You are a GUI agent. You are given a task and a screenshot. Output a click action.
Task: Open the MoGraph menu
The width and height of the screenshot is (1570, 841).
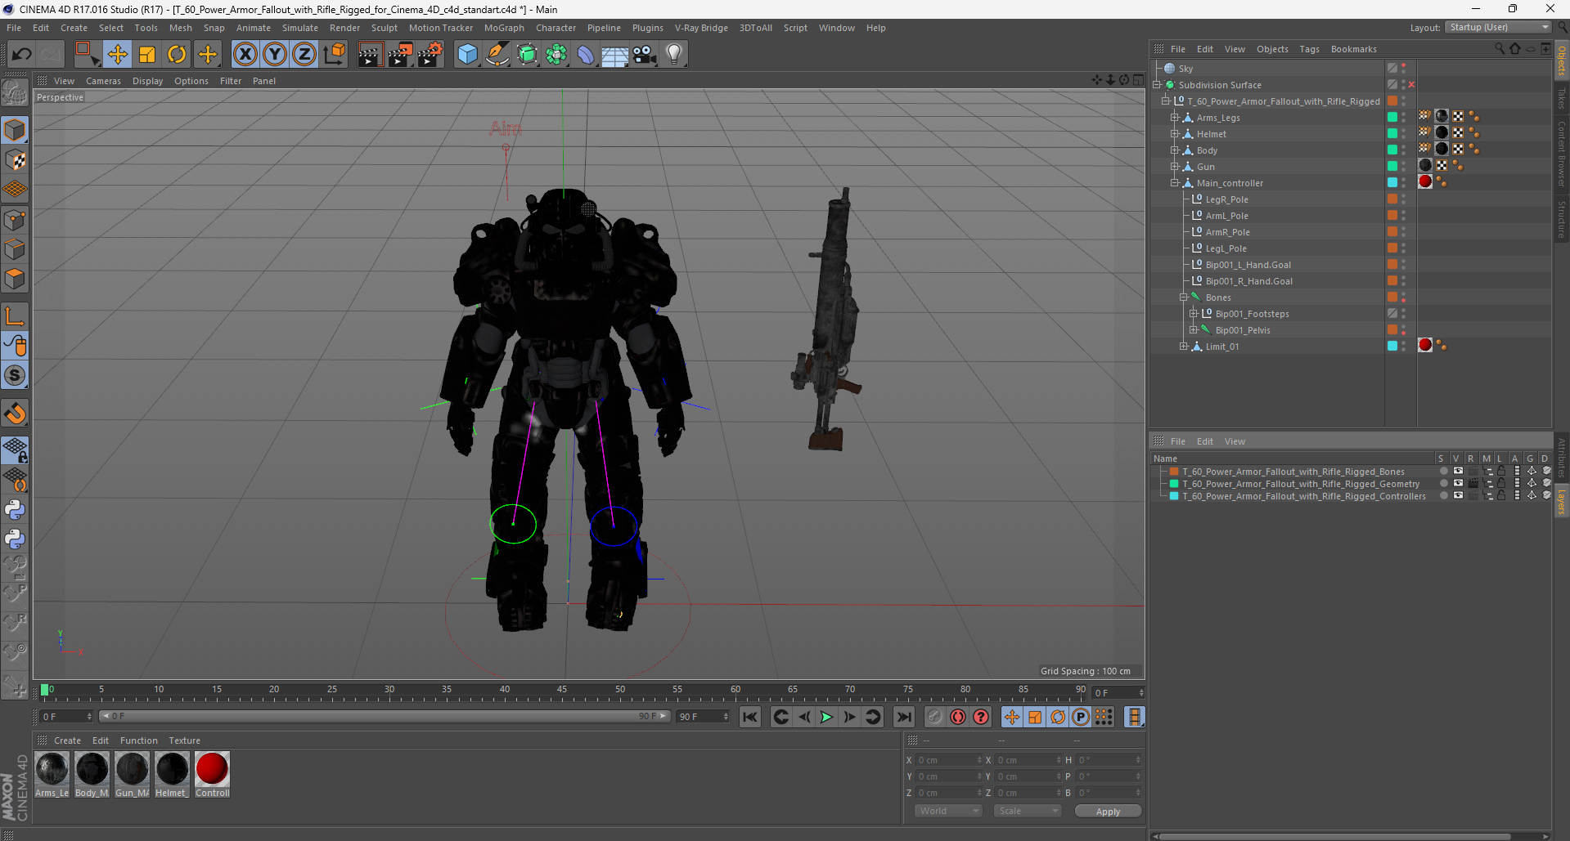(x=504, y=28)
